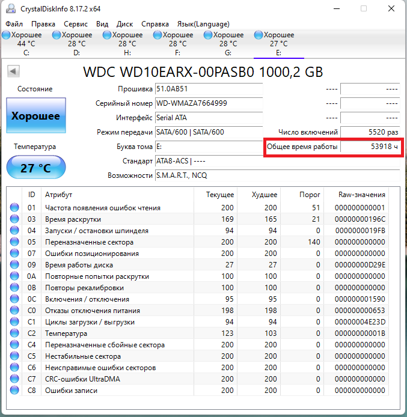Click transfer mode field SATA/600 | SATA/600
The width and height of the screenshot is (407, 417).
209,132
